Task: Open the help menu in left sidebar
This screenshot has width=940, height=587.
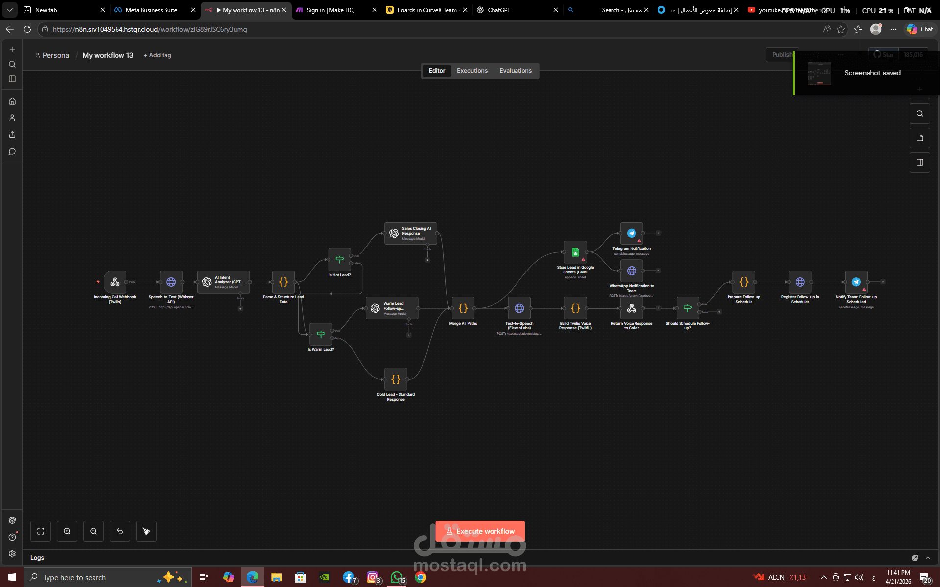Action: tap(12, 537)
